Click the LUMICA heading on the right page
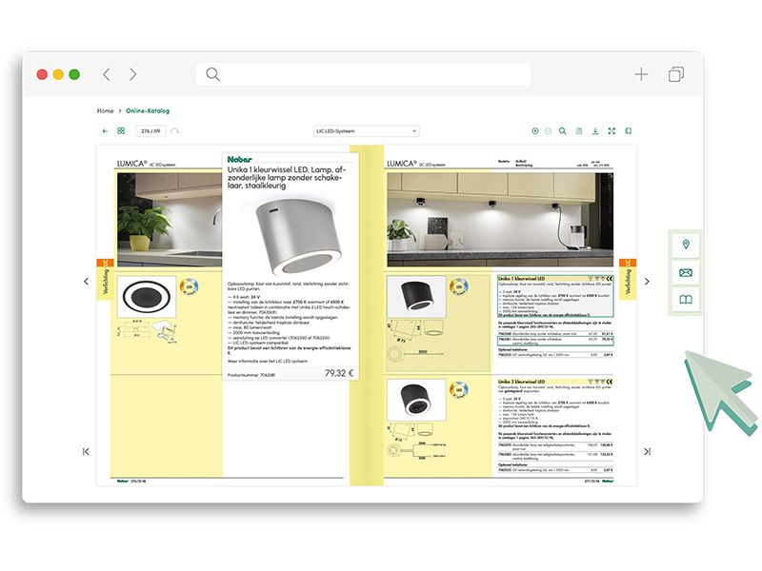The image size is (762, 571). tap(402, 164)
